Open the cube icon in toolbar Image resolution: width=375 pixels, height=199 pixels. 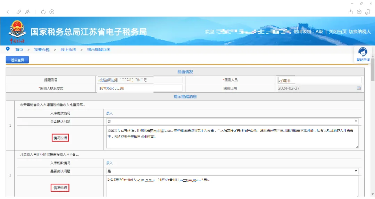(359, 12)
